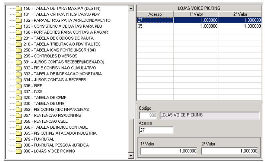The image size is (265, 162).
Task: Select the 306 - IRRF entry
Action: (x=33, y=85)
